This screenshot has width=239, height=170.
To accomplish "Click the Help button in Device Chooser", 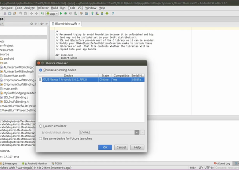I will pos(137,147).
